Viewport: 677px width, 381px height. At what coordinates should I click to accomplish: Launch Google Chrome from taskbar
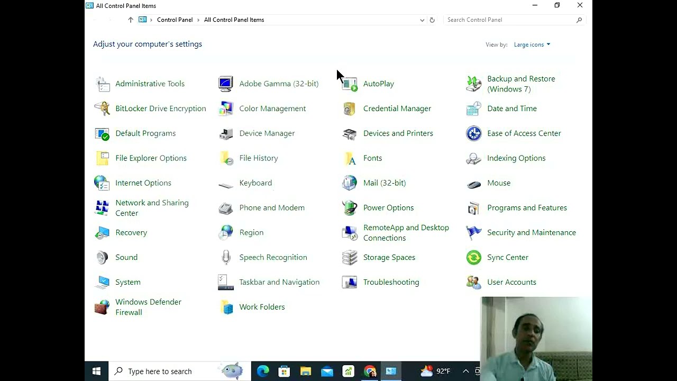(370, 371)
